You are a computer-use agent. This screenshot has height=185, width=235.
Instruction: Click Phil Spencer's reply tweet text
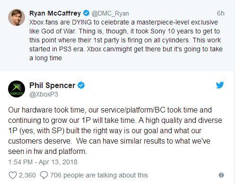115,131
